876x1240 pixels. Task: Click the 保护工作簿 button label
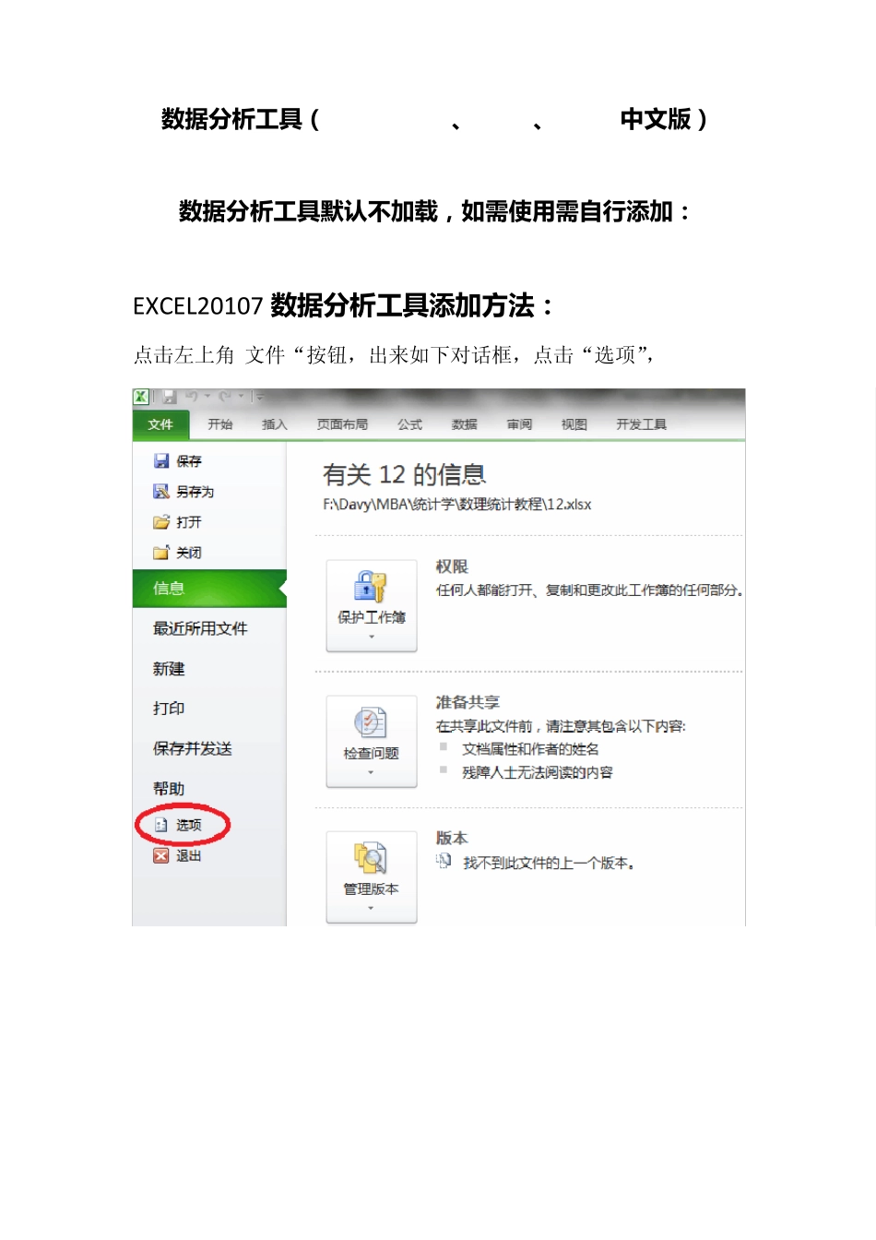pyautogui.click(x=372, y=617)
